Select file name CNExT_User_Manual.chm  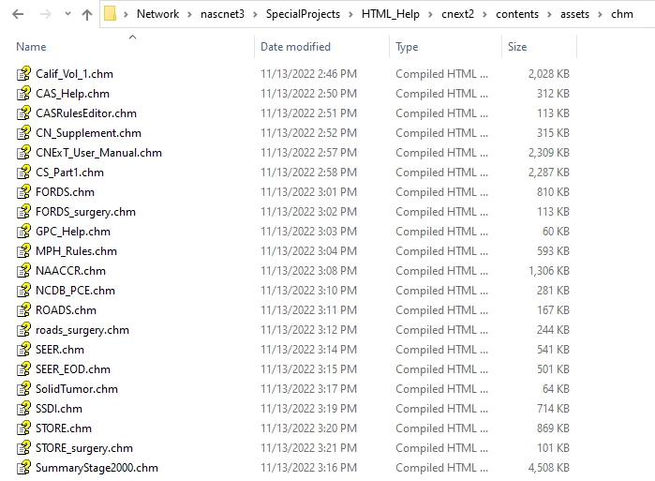[x=98, y=153]
